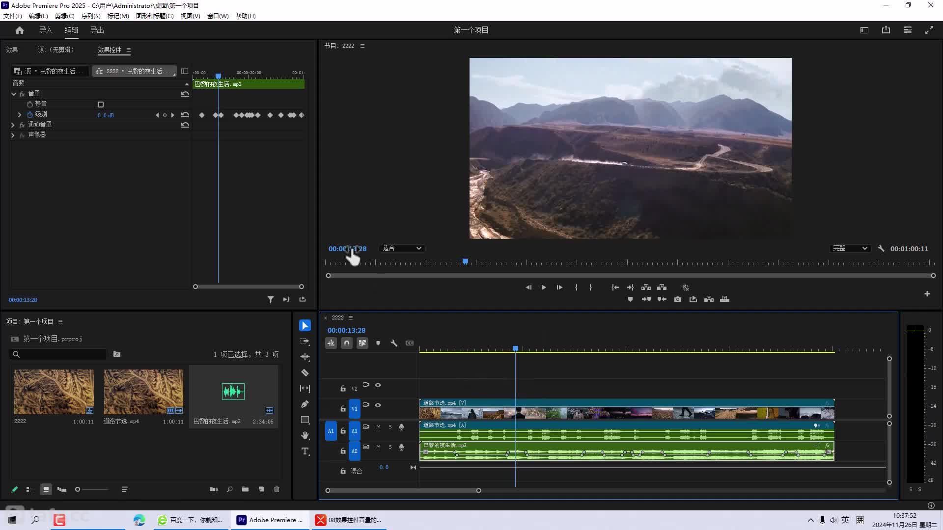The height and width of the screenshot is (530, 943).
Task: Select the Ripple Edit tool
Action: 305,357
